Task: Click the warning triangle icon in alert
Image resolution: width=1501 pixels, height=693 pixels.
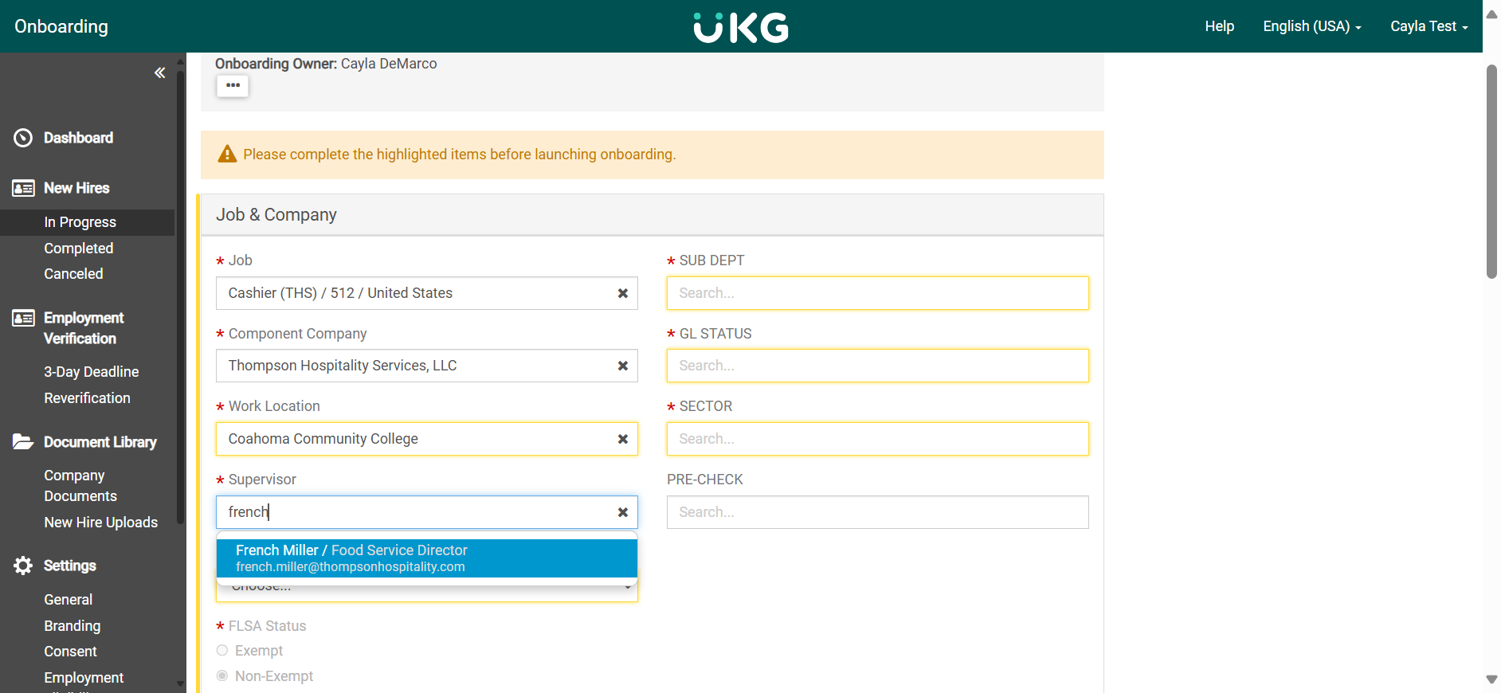Action: [x=227, y=154]
